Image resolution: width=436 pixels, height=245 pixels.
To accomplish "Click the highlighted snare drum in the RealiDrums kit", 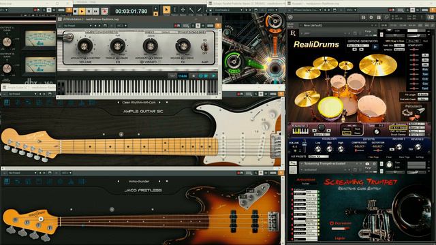I will click(x=330, y=107).
